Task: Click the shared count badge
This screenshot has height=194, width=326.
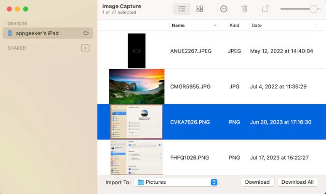Action: [86, 48]
